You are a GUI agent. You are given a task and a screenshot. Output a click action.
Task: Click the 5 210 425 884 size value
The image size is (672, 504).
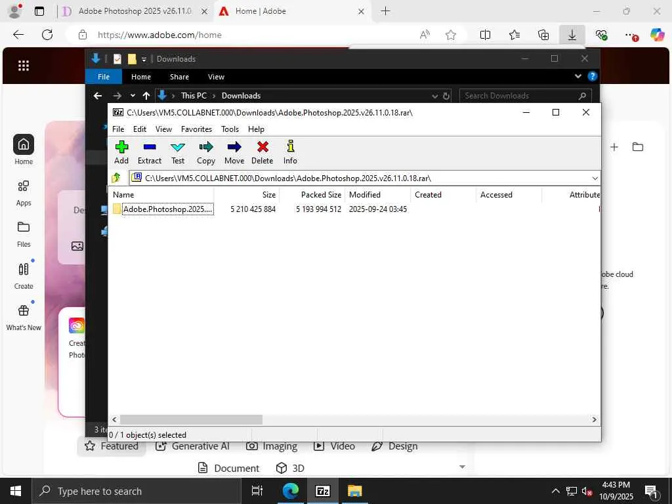pyautogui.click(x=253, y=209)
